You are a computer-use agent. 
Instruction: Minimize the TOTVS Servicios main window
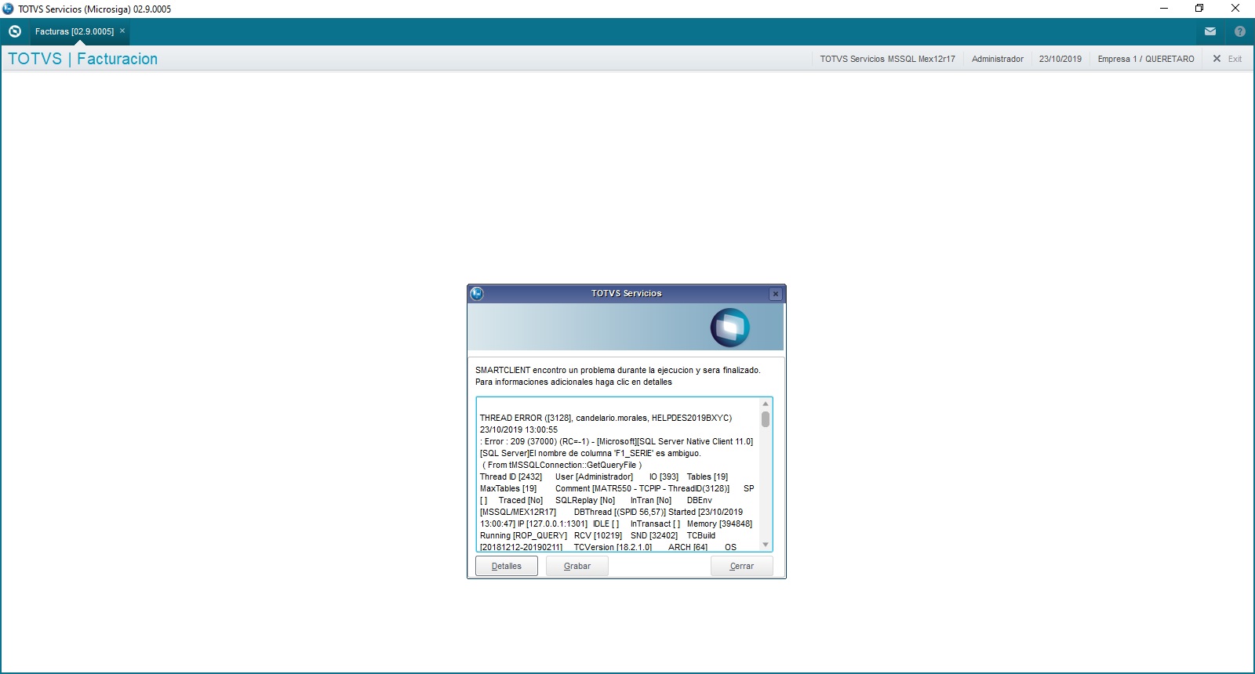coord(1164,9)
